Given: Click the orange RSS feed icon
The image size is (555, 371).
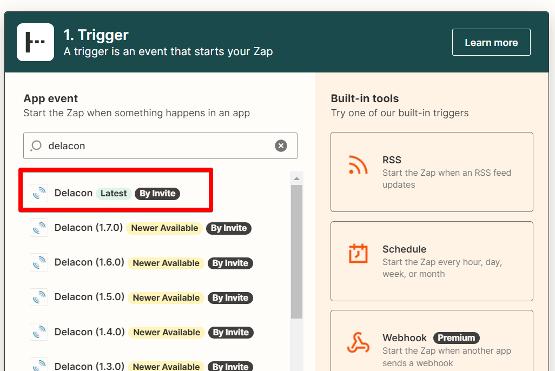Looking at the screenshot, I should pos(358,165).
